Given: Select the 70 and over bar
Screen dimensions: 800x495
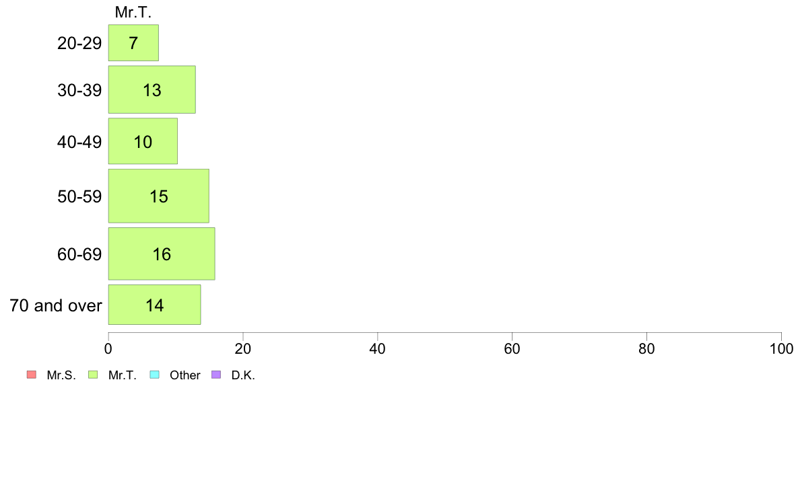Looking at the screenshot, I should tap(155, 305).
